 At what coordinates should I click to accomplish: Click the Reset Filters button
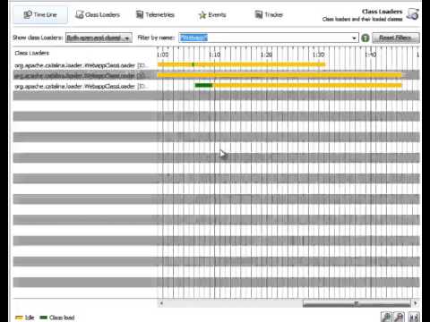tap(396, 38)
